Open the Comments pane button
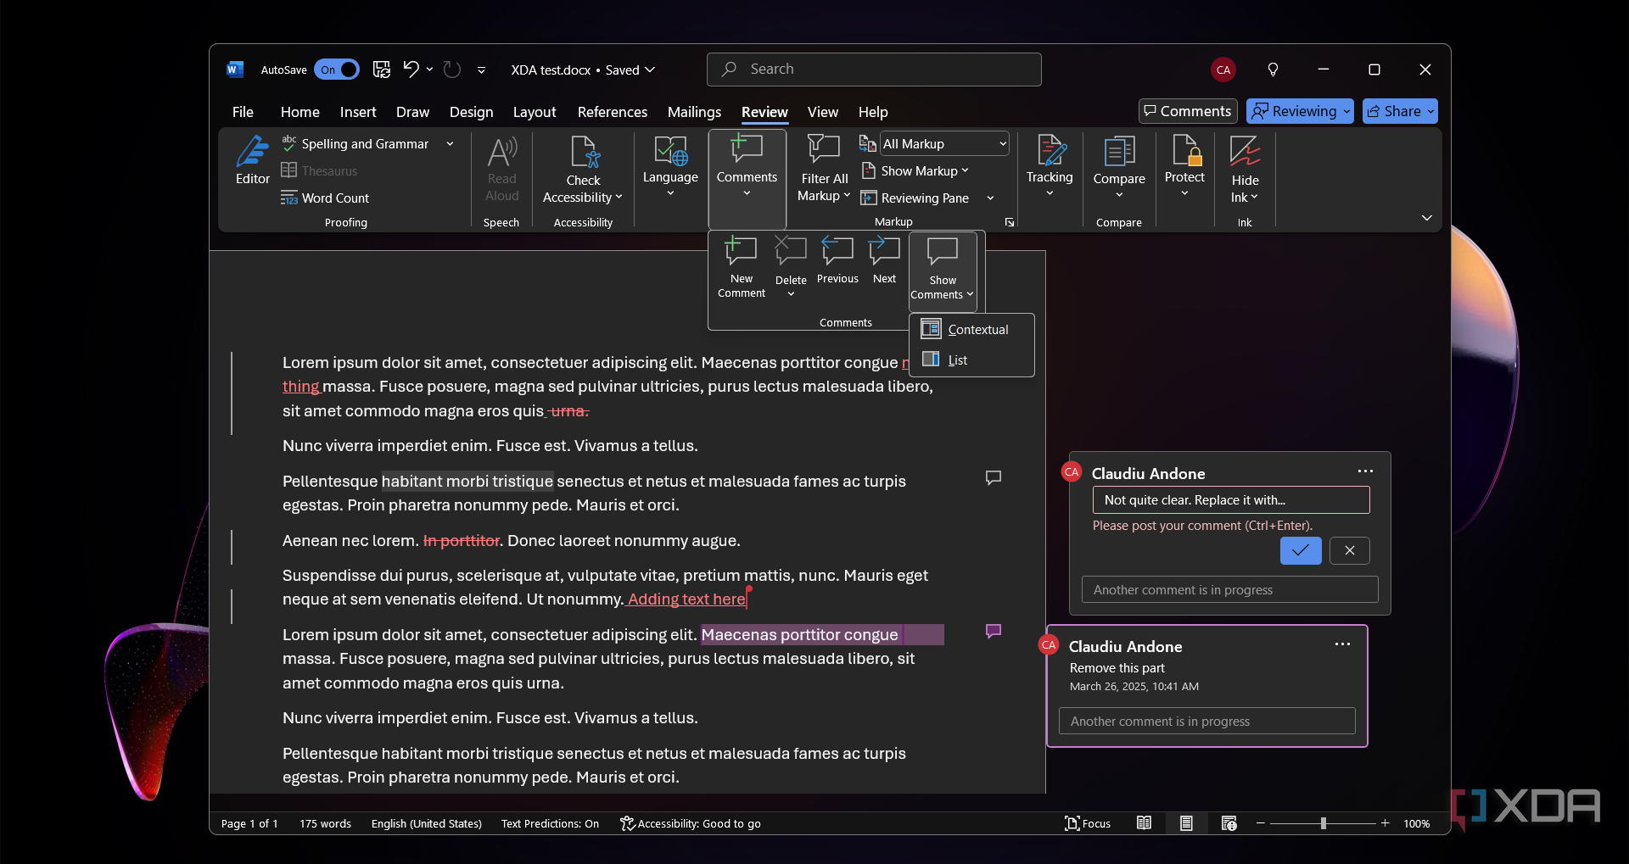This screenshot has height=864, width=1629. [x=1187, y=111]
